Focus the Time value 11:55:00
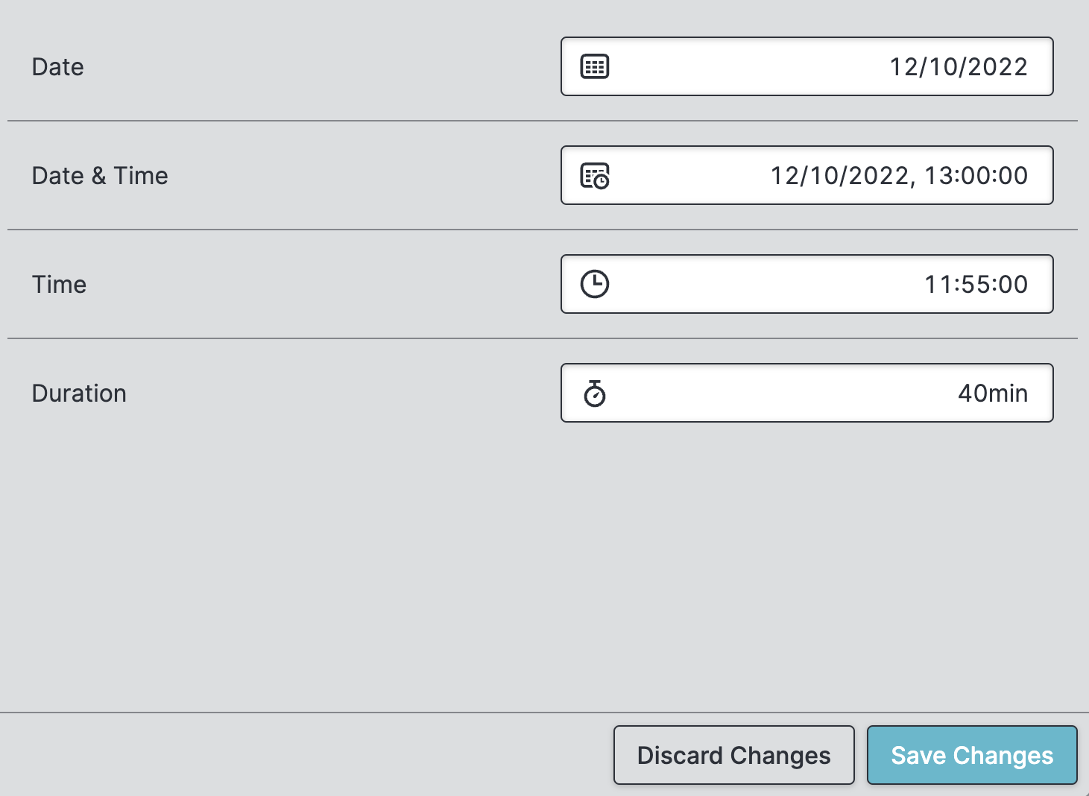Viewport: 1089px width, 796px height. 976,284
